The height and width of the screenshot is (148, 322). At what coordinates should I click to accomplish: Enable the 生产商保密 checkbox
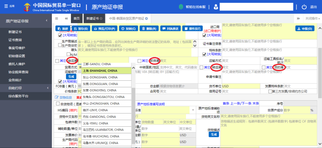(x=60, y=45)
